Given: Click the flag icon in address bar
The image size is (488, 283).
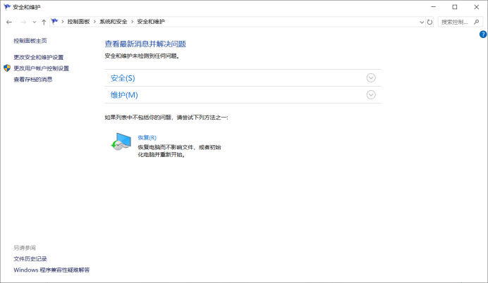Looking at the screenshot, I should [x=55, y=22].
